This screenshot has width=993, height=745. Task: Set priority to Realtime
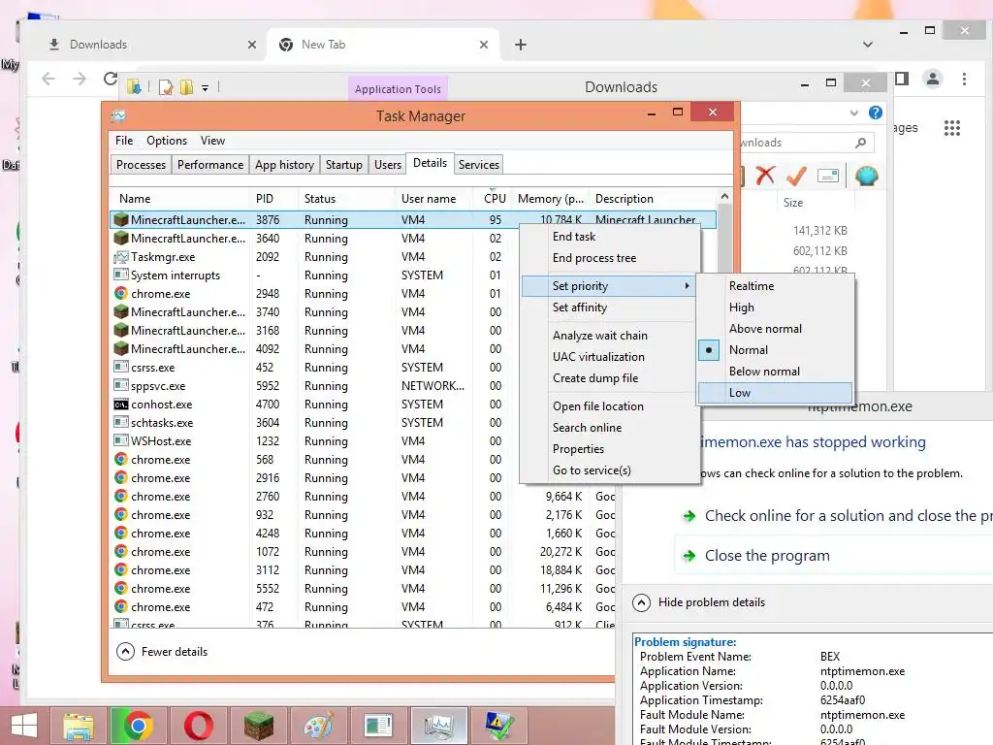(x=777, y=286)
